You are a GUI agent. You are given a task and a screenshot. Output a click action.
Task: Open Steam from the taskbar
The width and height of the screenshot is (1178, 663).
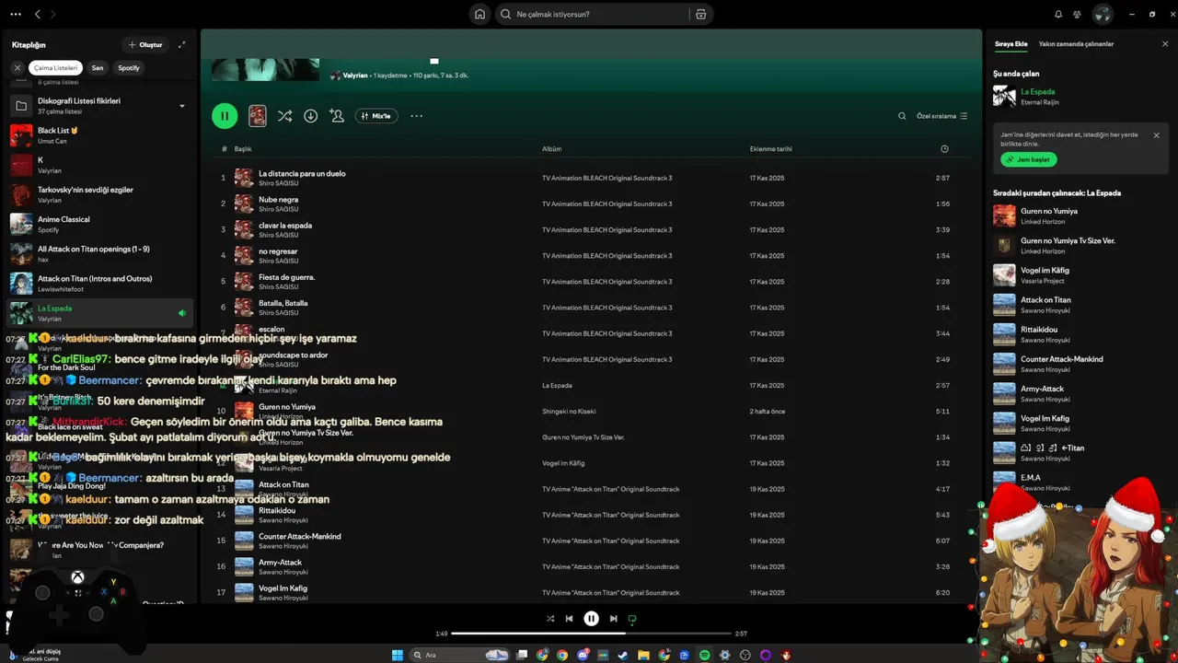pyautogui.click(x=624, y=655)
